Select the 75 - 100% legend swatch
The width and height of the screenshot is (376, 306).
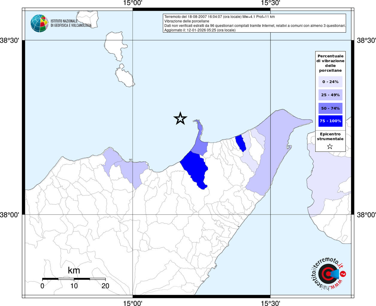pos(330,121)
